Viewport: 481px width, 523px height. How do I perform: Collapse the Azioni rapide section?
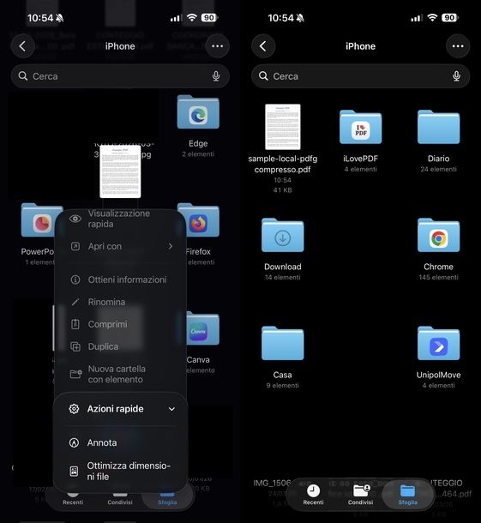[171, 409]
